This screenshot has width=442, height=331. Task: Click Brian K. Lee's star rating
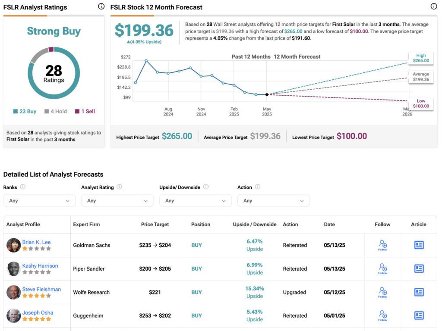point(37,249)
